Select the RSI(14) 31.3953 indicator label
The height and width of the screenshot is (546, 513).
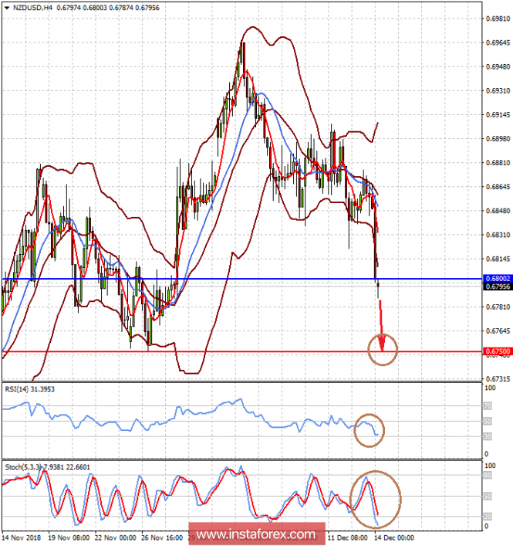30,389
